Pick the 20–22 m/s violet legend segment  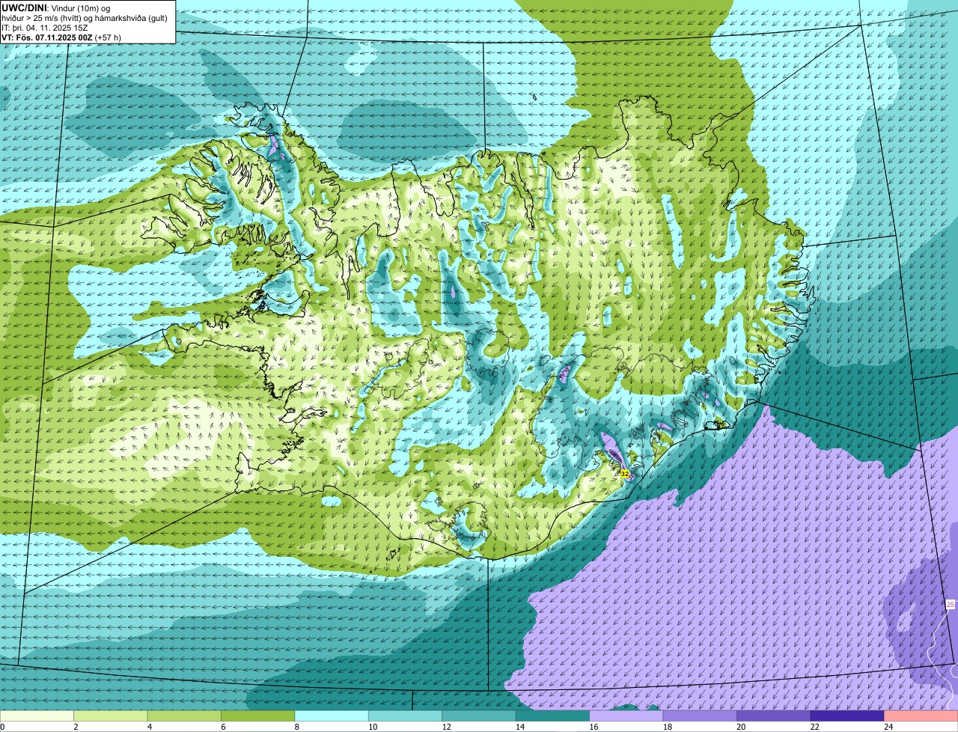pyautogui.click(x=774, y=716)
